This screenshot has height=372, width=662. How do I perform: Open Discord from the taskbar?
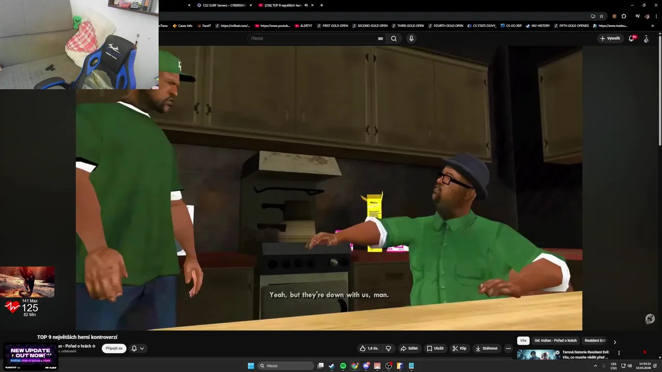click(x=366, y=366)
